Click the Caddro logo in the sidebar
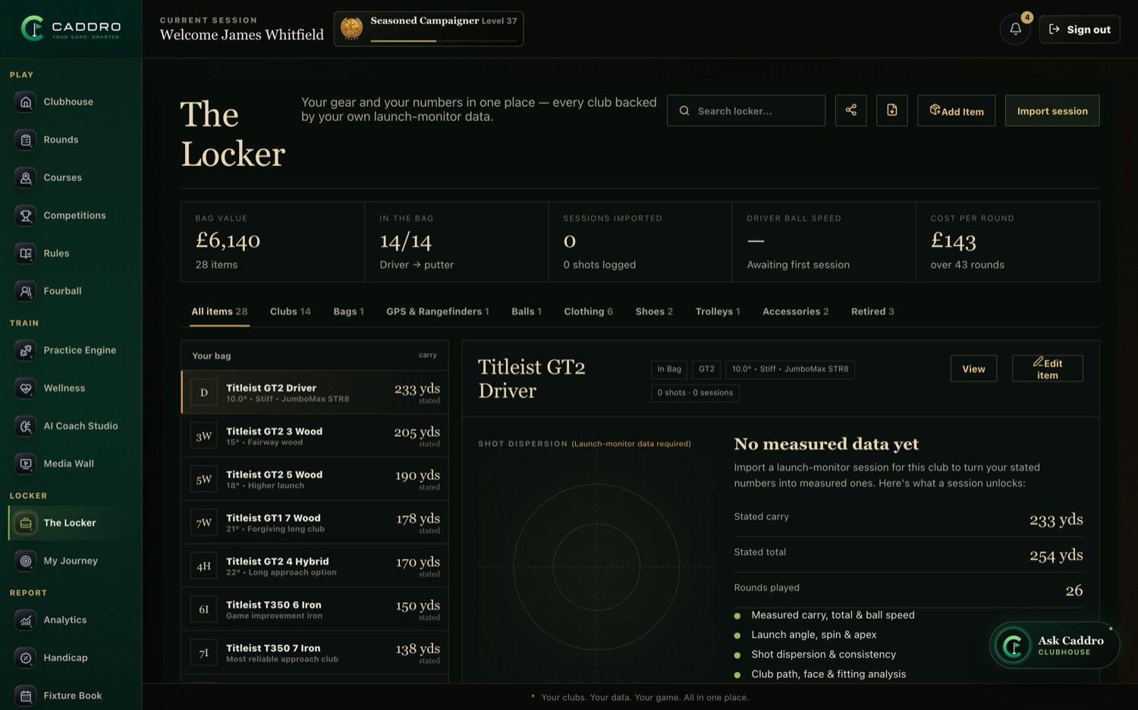This screenshot has height=710, width=1138. pyautogui.click(x=71, y=28)
